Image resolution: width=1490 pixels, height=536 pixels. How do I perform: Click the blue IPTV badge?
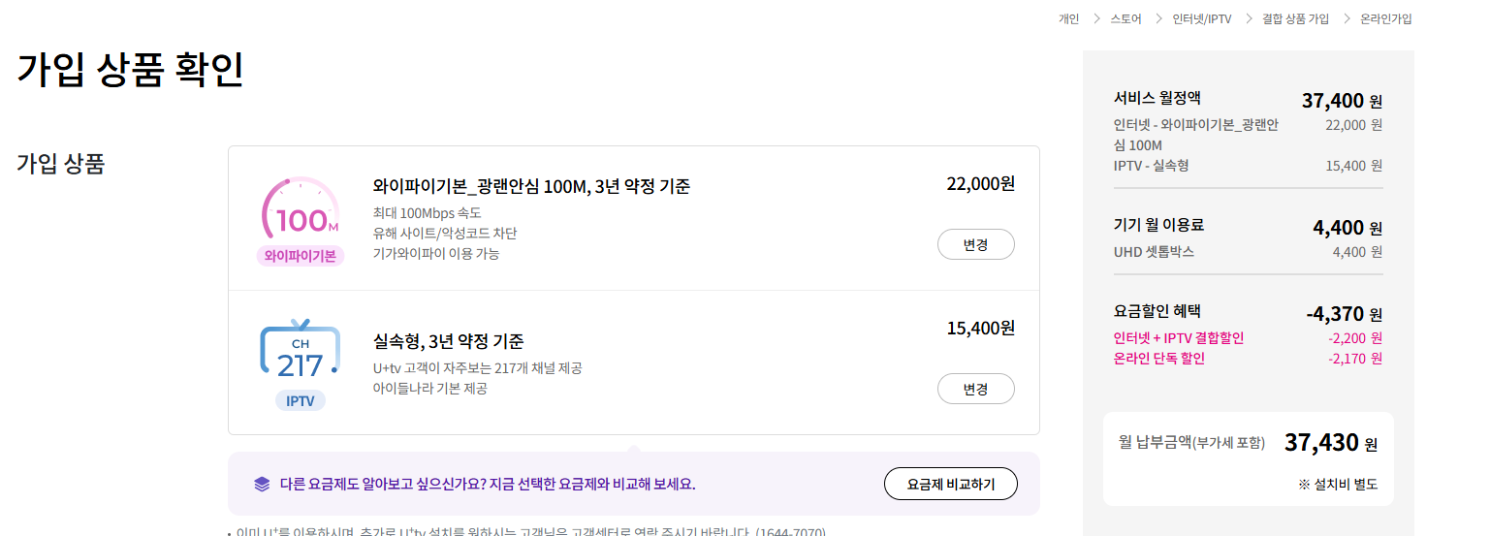[301, 400]
